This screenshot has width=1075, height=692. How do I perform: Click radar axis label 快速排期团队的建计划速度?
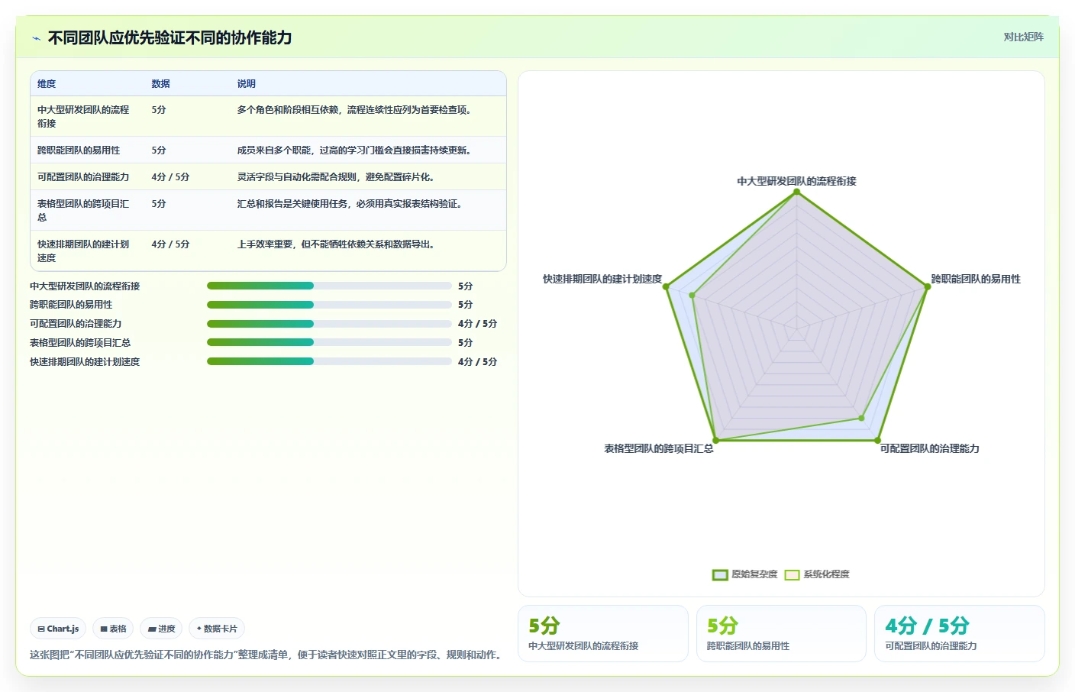(602, 279)
